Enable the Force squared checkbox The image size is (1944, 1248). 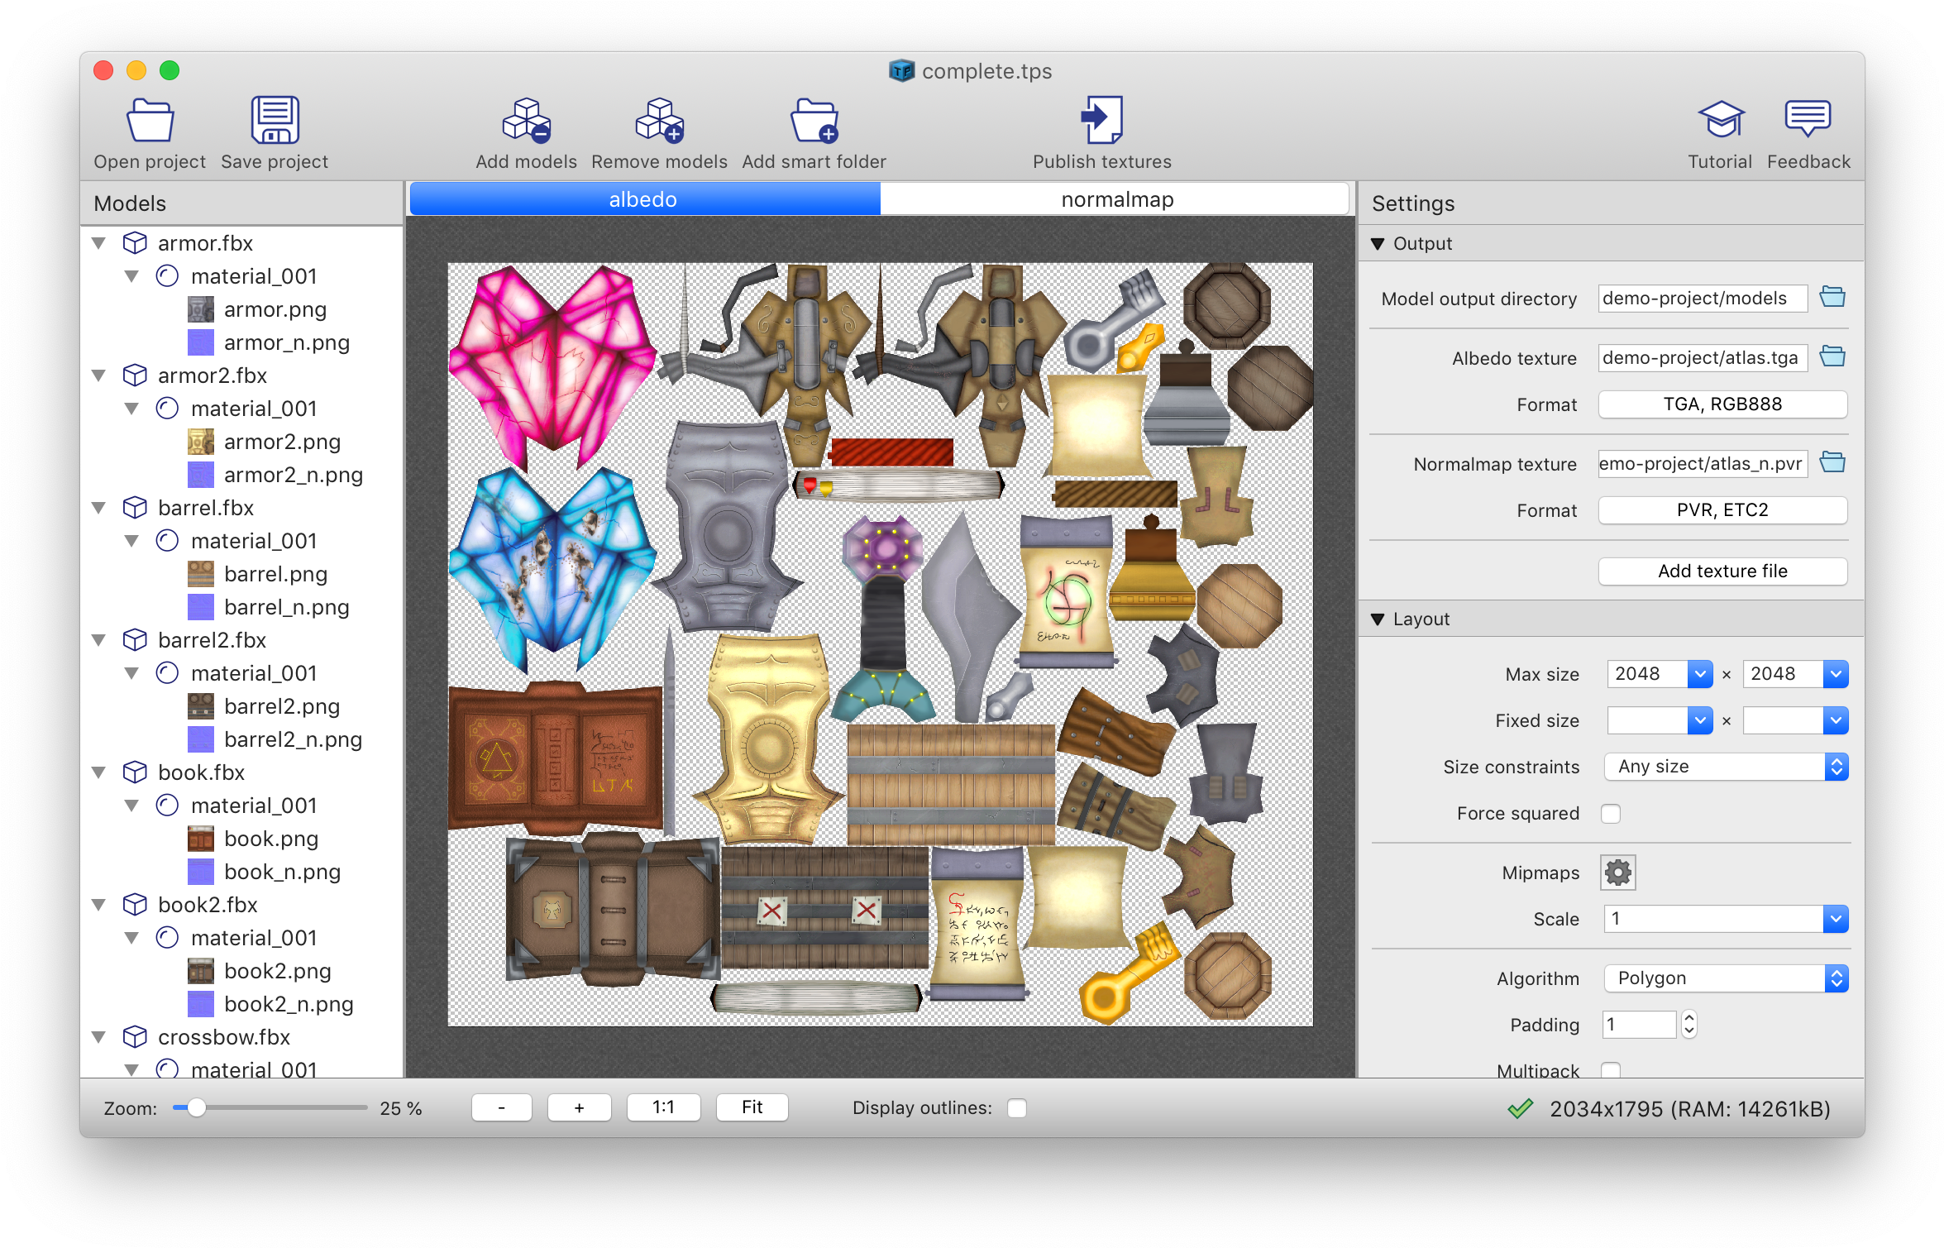[x=1610, y=814]
